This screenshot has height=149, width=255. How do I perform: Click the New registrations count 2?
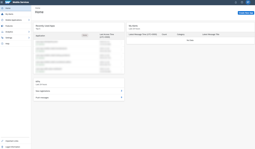(121, 91)
